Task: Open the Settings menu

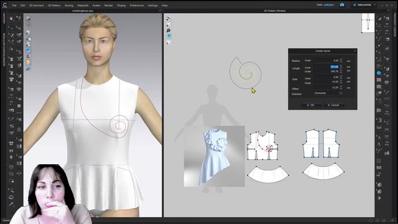Action: [x=153, y=6]
